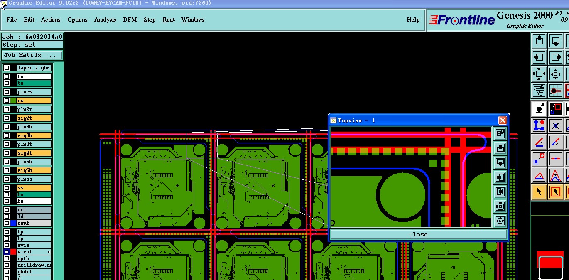
Task: Open the Edit menu
Action: tap(29, 20)
